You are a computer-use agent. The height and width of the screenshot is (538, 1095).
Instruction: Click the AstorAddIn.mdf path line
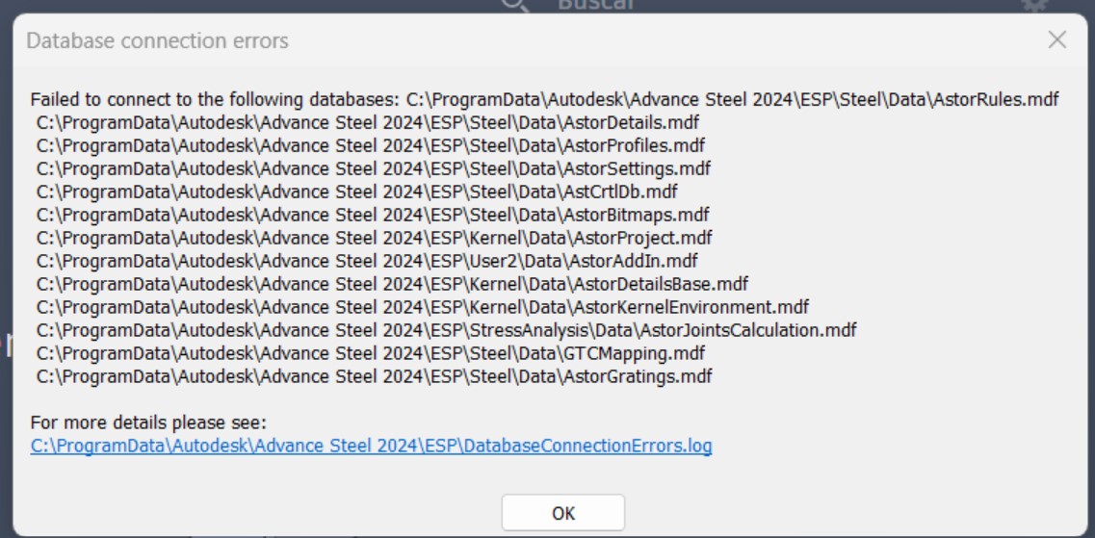pyautogui.click(x=367, y=261)
